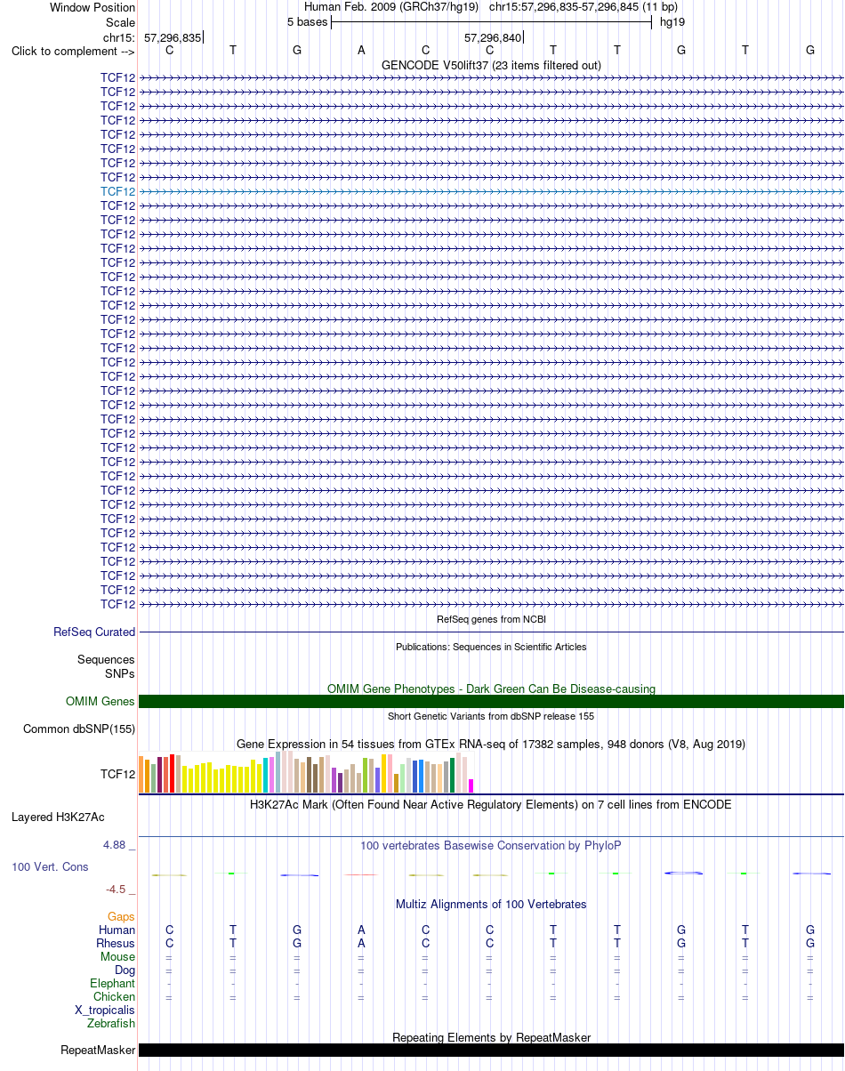The image size is (845, 1071).
Task: Click the Short Genetic Variants dbSNP title
Action: click(x=491, y=716)
